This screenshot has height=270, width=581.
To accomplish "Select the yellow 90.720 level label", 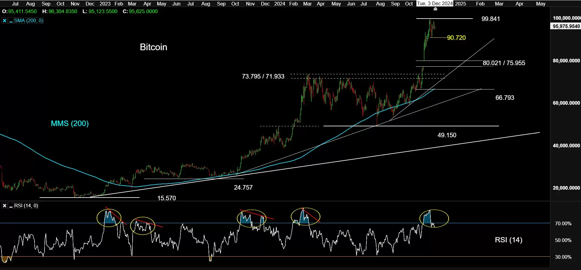I will [x=456, y=38].
